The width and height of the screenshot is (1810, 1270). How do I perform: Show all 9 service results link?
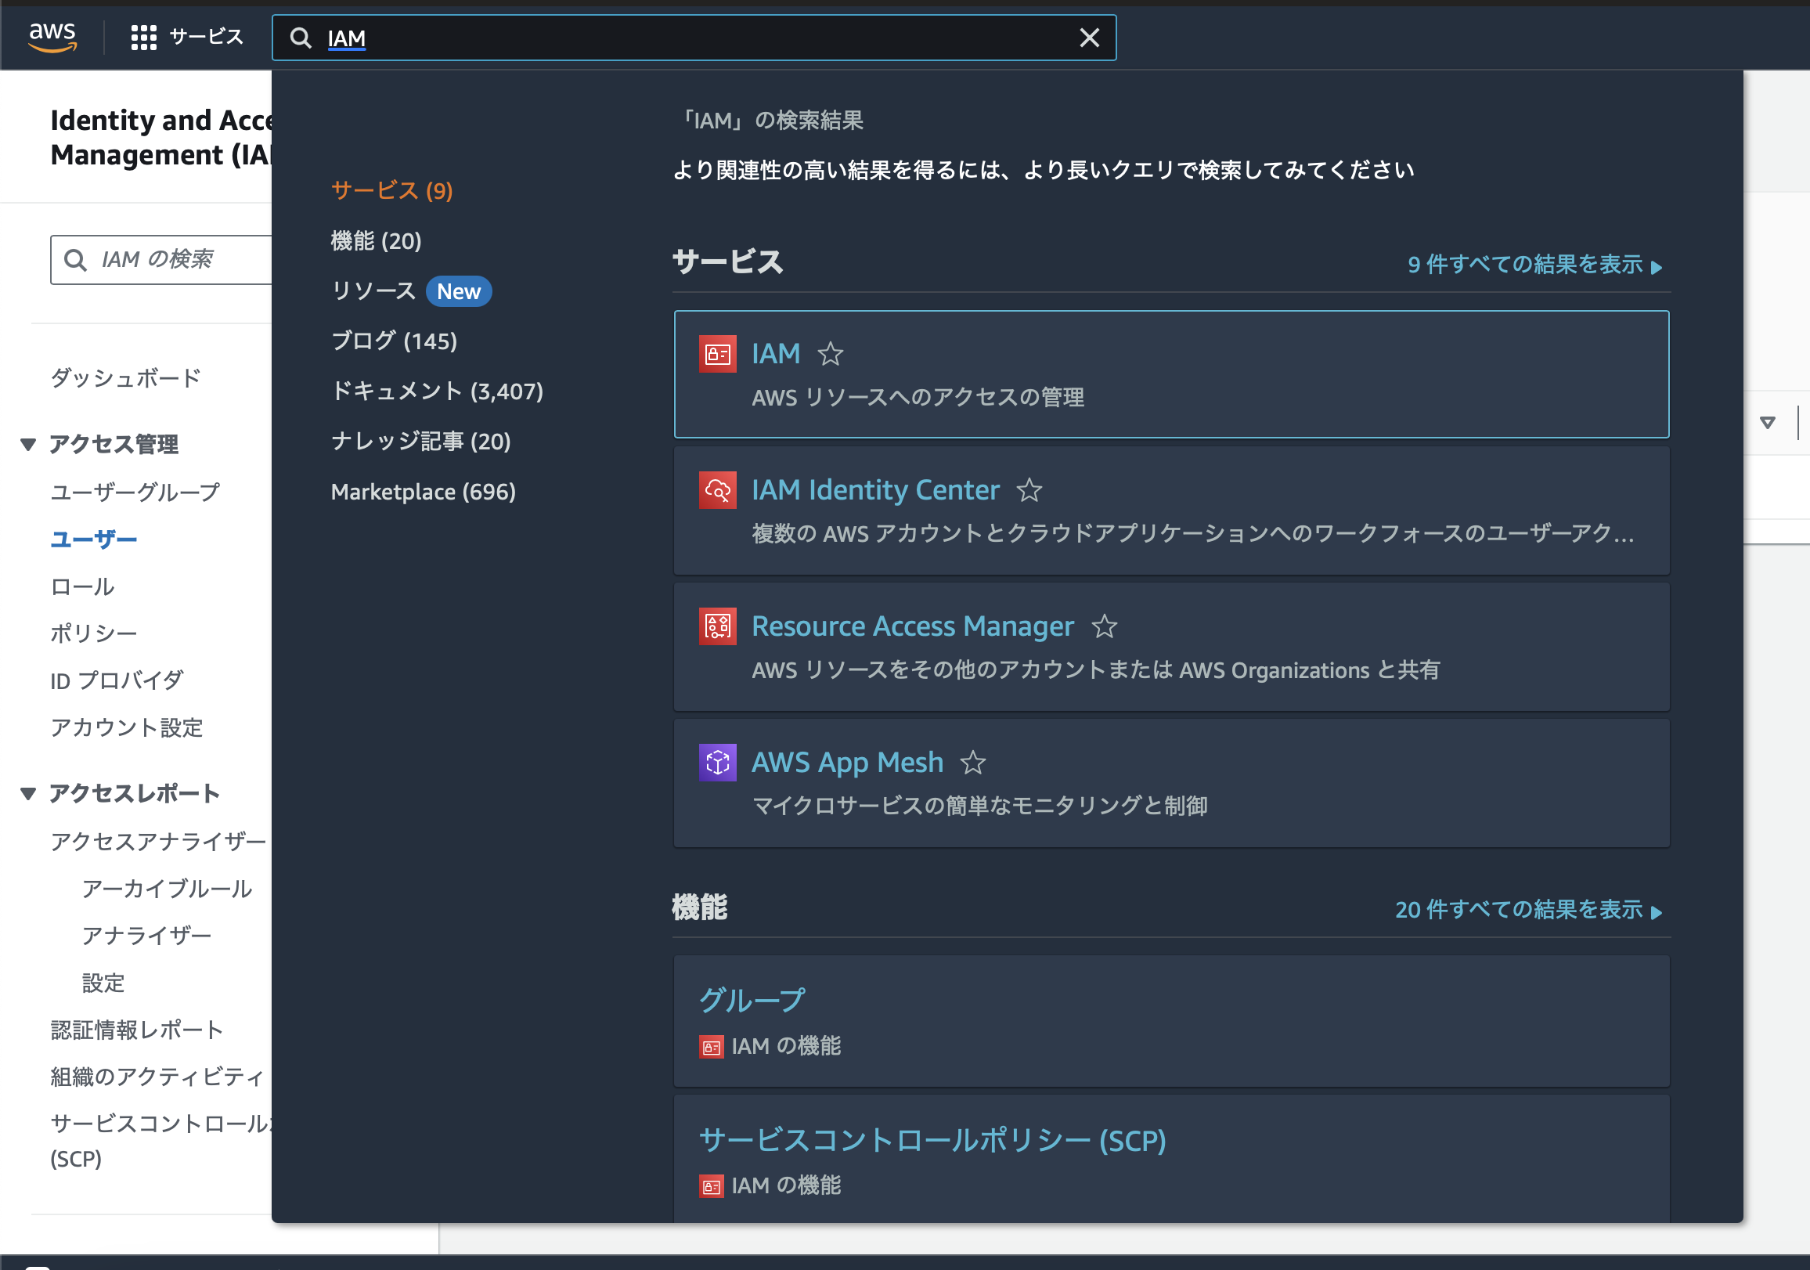[x=1534, y=265]
